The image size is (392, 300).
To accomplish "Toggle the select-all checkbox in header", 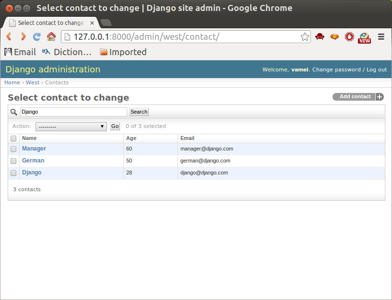I will [13, 138].
